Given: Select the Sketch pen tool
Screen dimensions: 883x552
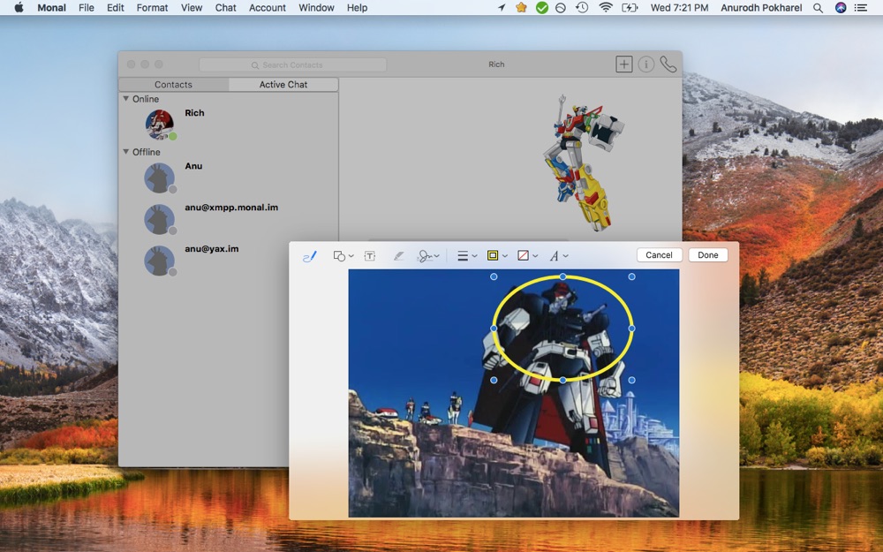Looking at the screenshot, I should pyautogui.click(x=309, y=256).
